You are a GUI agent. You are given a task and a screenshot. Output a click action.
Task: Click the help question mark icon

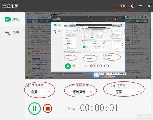132,6
